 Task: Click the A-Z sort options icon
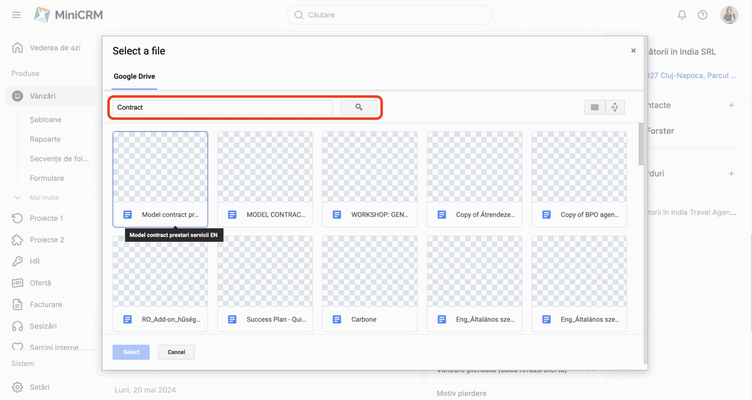tap(615, 107)
